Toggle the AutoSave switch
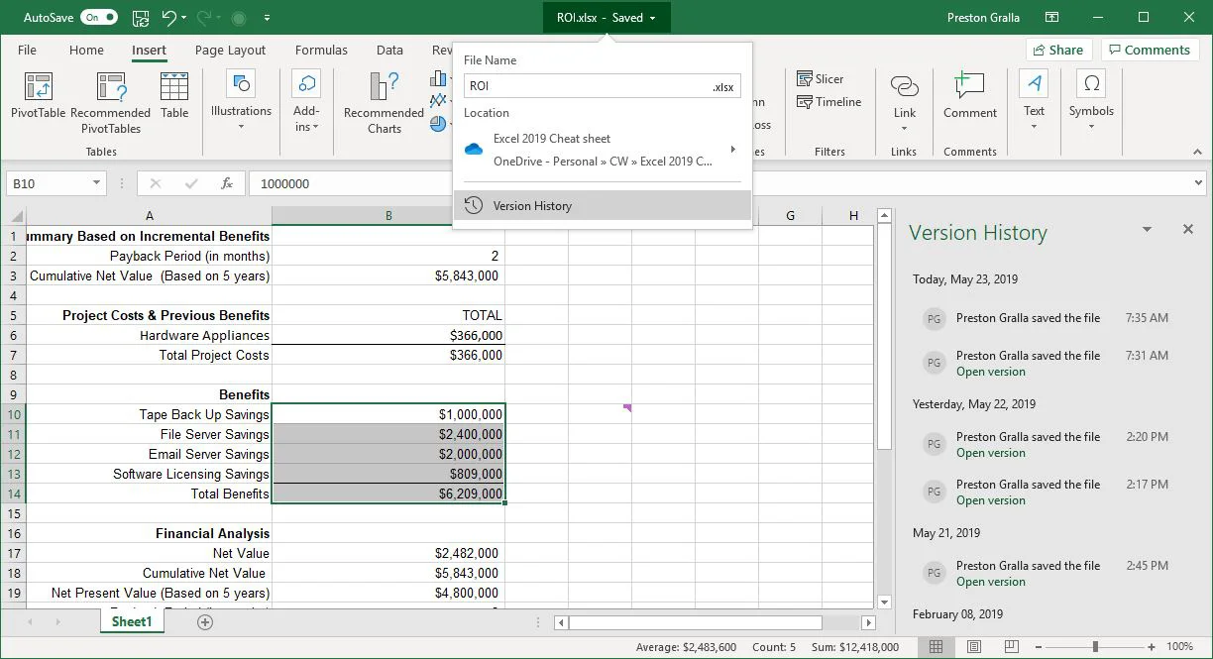The width and height of the screenshot is (1213, 659). pos(98,18)
